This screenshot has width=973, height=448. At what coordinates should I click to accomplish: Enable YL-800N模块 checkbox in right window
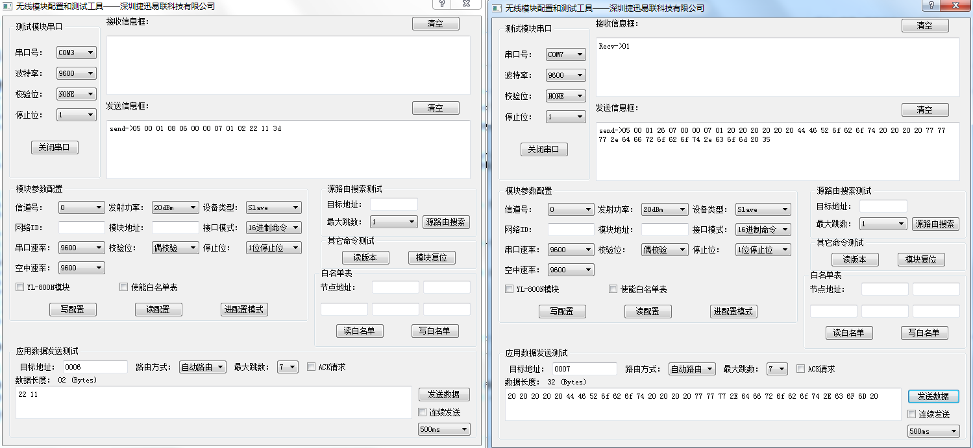tap(509, 289)
